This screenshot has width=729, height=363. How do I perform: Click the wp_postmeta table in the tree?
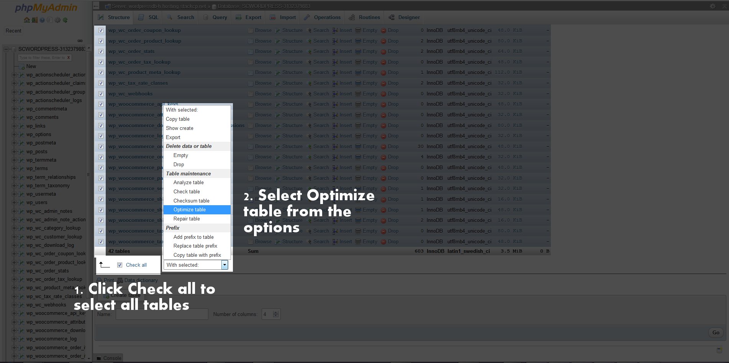coord(41,143)
